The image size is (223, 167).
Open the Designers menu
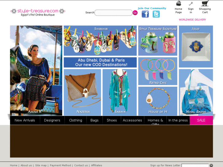pos(52,120)
